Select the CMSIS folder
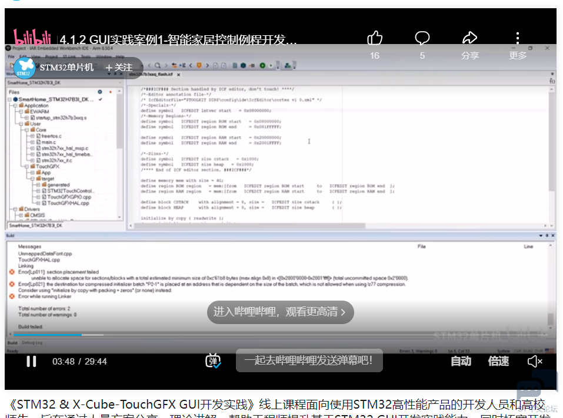Screen dimensions: 563x418 35,215
